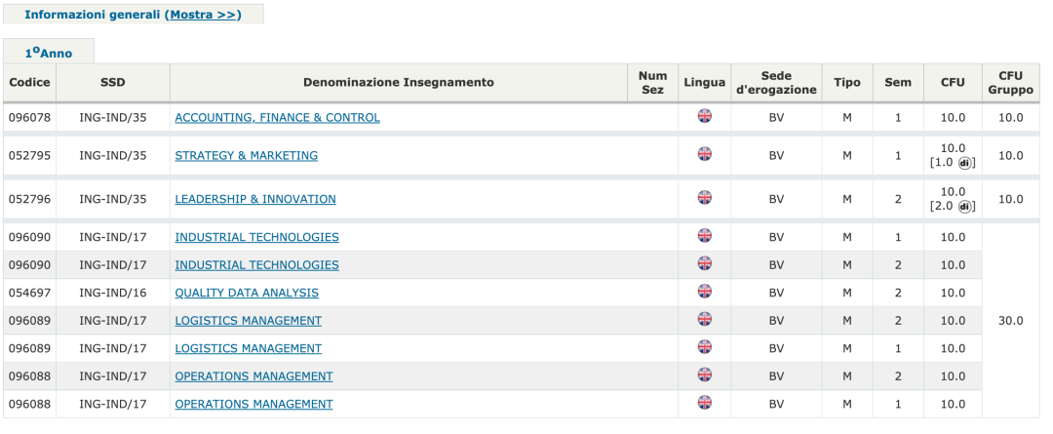
Task: Click the Num Sez column header
Action: pos(652,83)
